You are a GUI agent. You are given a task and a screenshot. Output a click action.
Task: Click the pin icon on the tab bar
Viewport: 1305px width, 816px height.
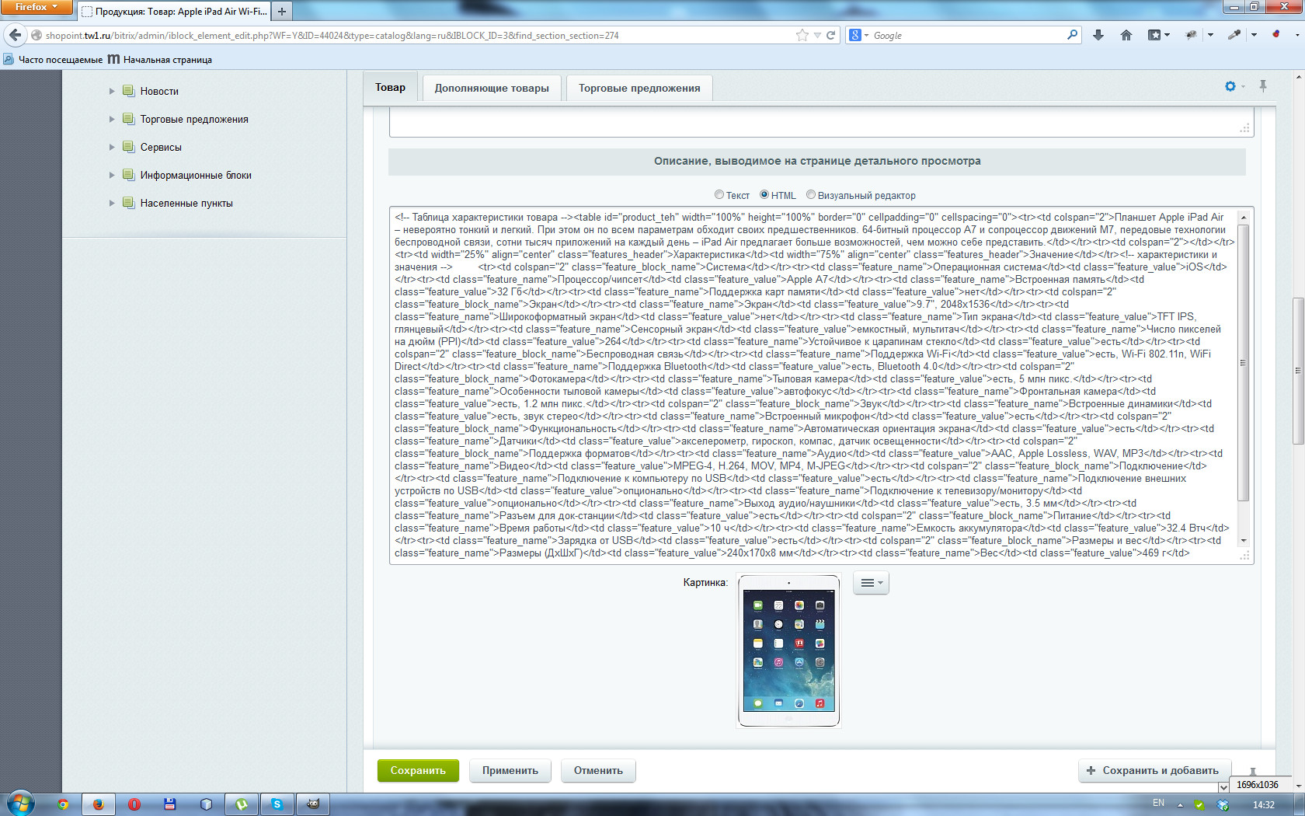tap(1263, 86)
